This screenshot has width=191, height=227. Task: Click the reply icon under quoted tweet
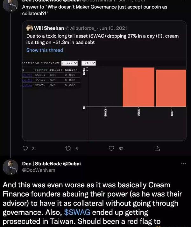point(26,148)
